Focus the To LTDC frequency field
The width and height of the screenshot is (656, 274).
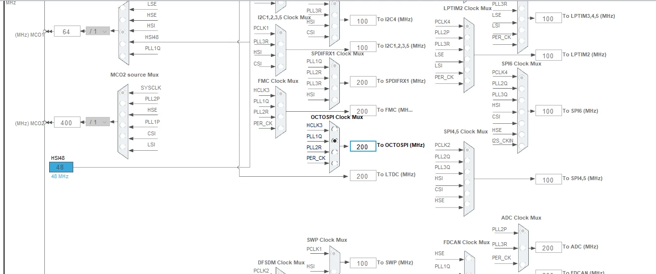tap(363, 176)
